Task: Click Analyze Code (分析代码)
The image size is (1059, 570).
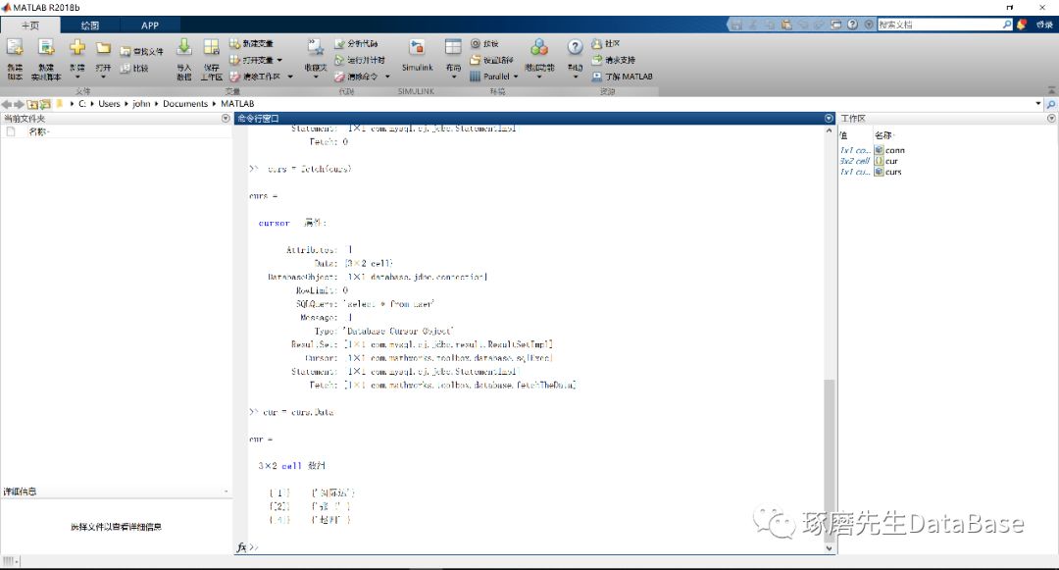Action: 356,43
